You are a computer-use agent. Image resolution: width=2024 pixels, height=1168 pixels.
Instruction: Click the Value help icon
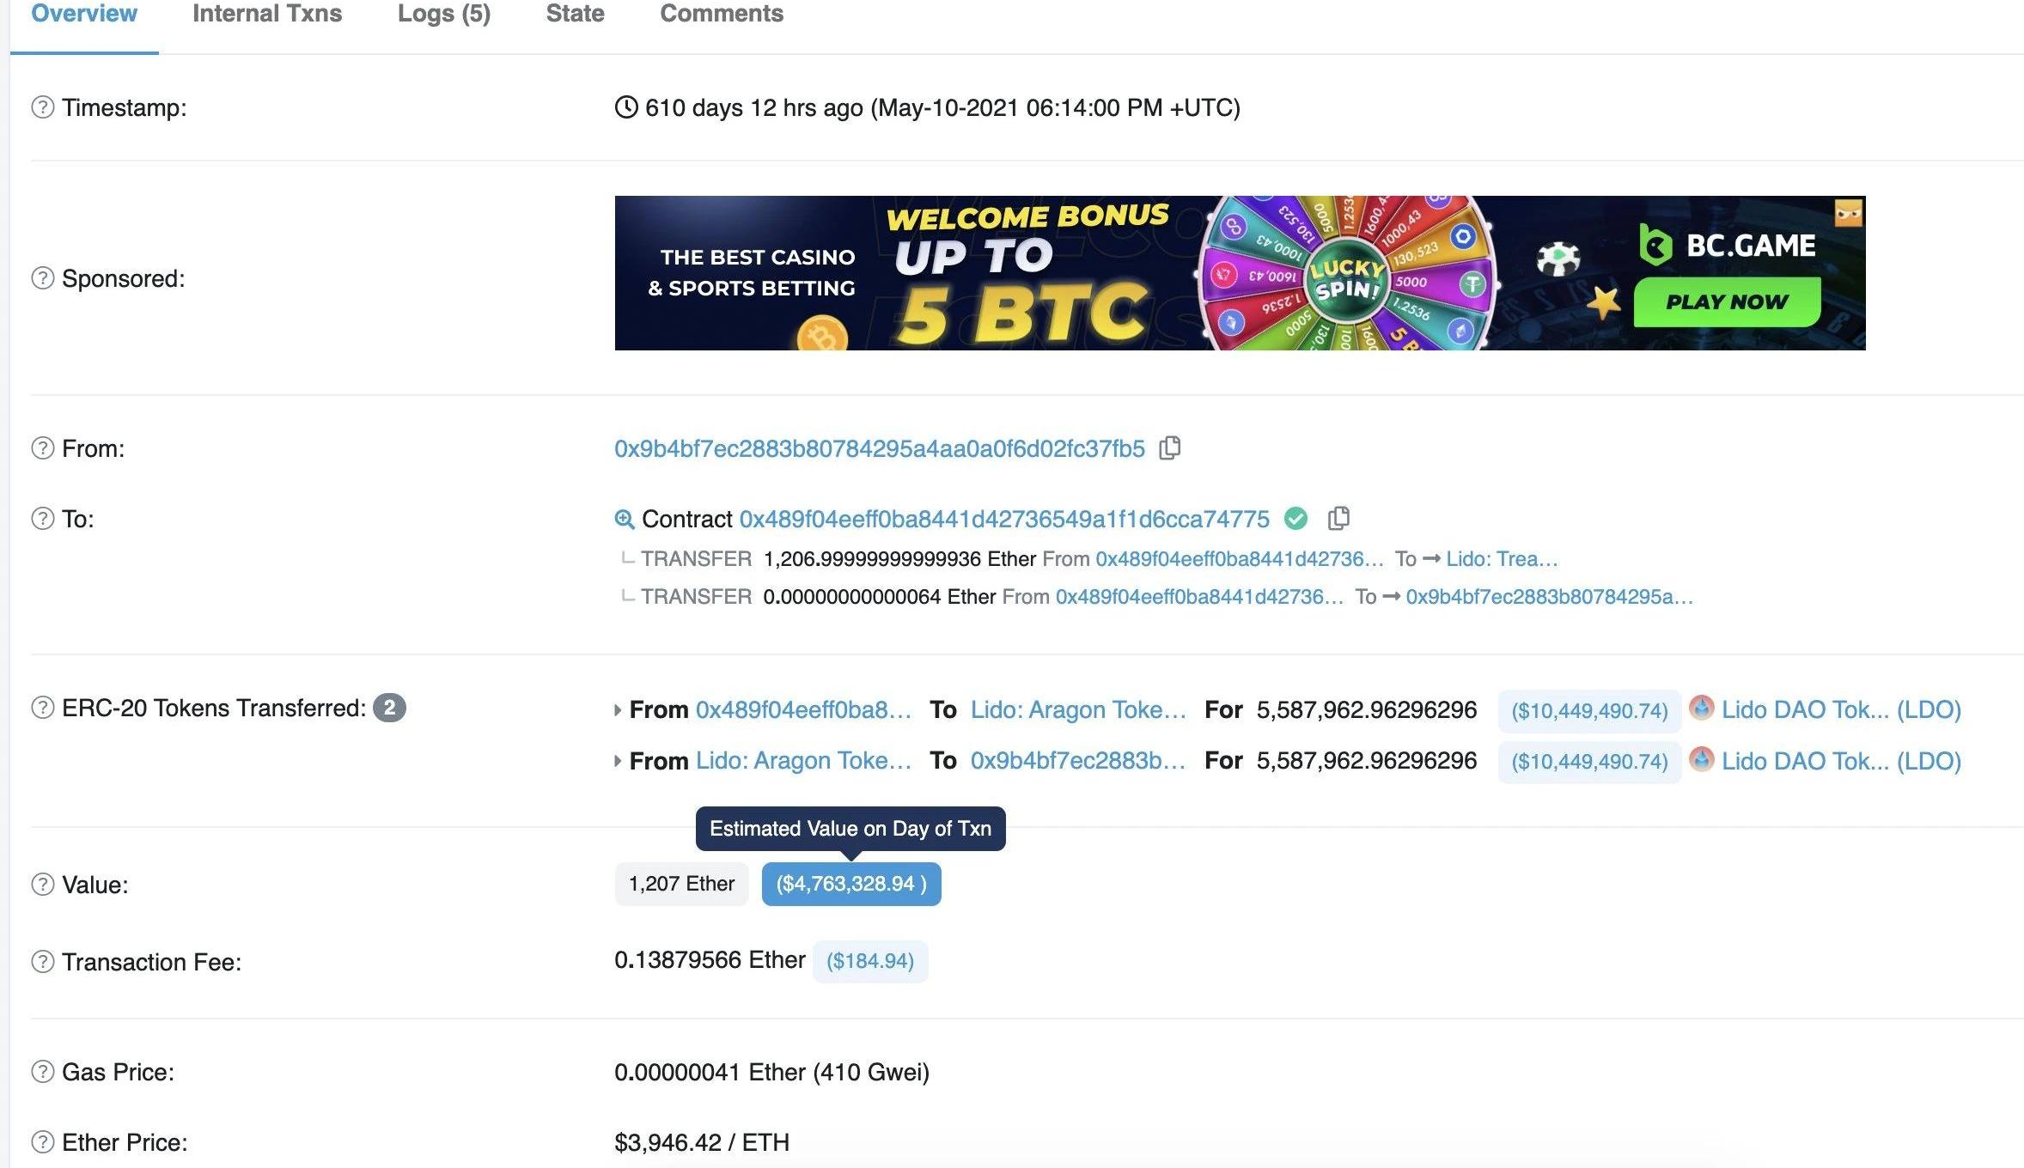[x=42, y=885]
